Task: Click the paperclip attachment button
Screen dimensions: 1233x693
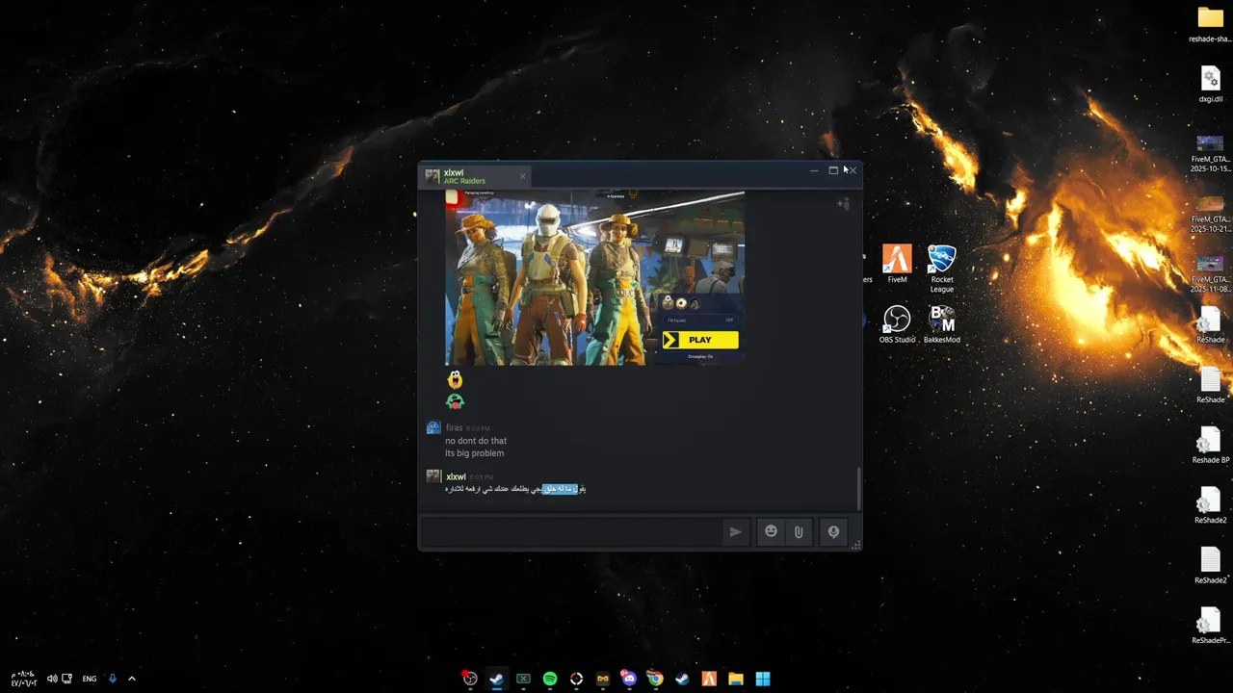Action: coord(799,531)
